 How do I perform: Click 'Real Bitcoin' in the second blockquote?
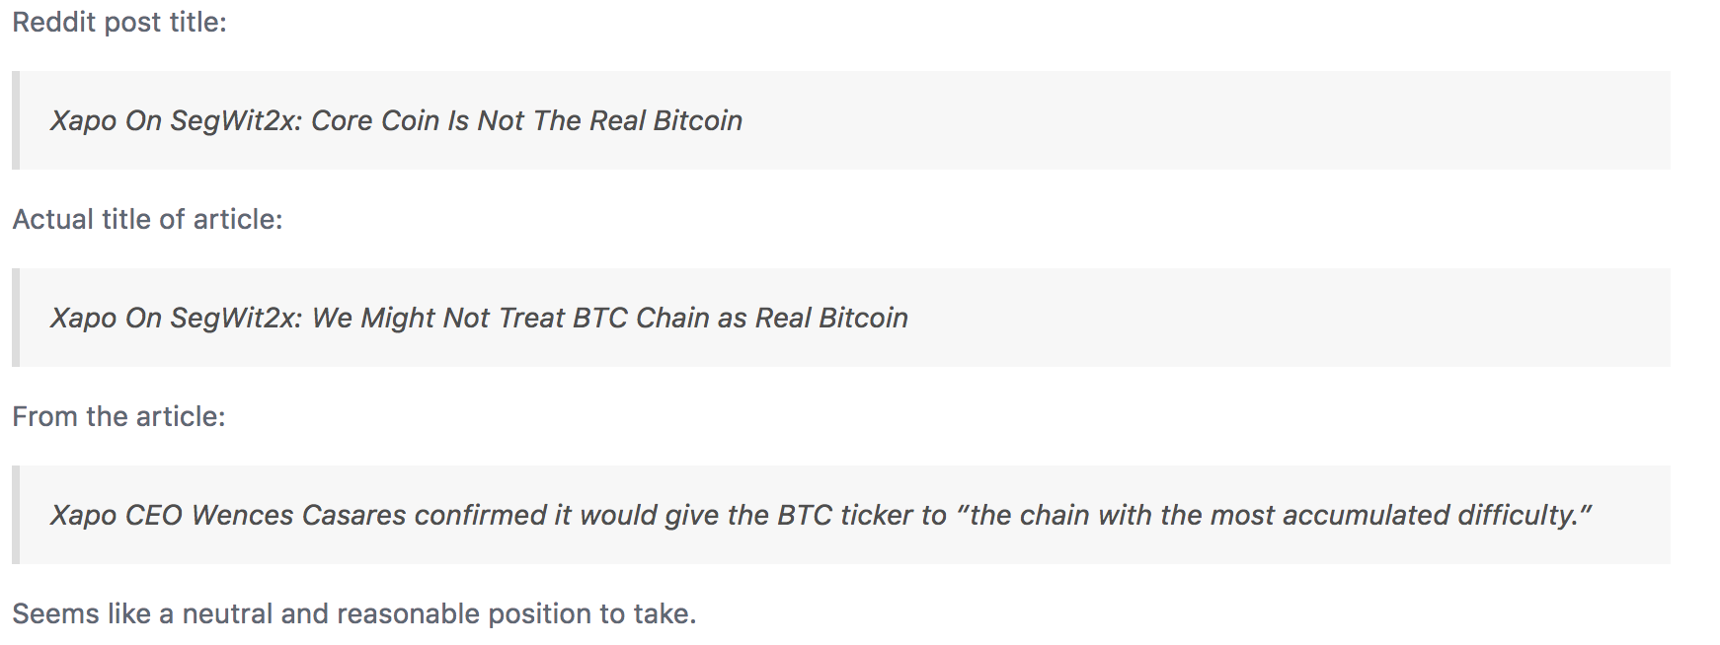pyautogui.click(x=831, y=318)
